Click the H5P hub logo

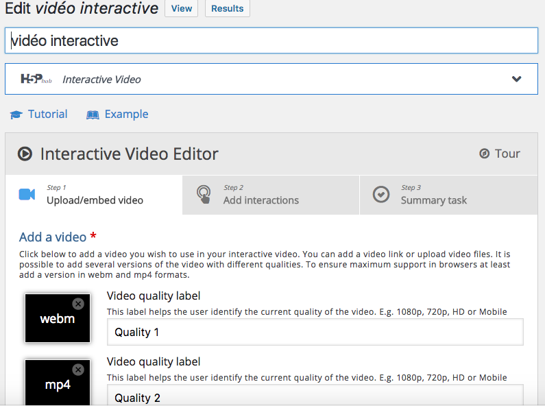pyautogui.click(x=36, y=79)
